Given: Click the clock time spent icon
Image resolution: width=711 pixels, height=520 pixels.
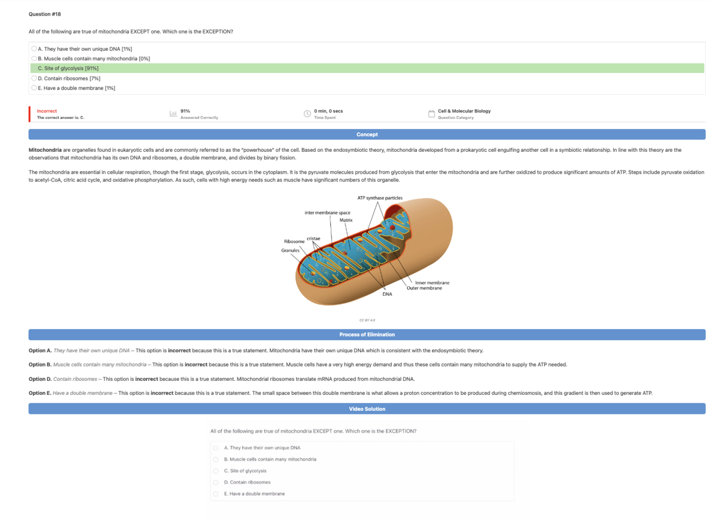Looking at the screenshot, I should click(307, 113).
